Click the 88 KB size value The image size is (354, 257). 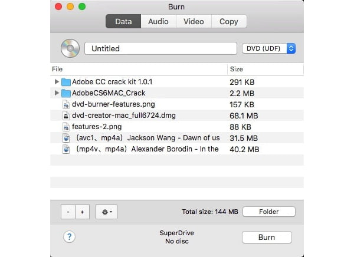240,127
